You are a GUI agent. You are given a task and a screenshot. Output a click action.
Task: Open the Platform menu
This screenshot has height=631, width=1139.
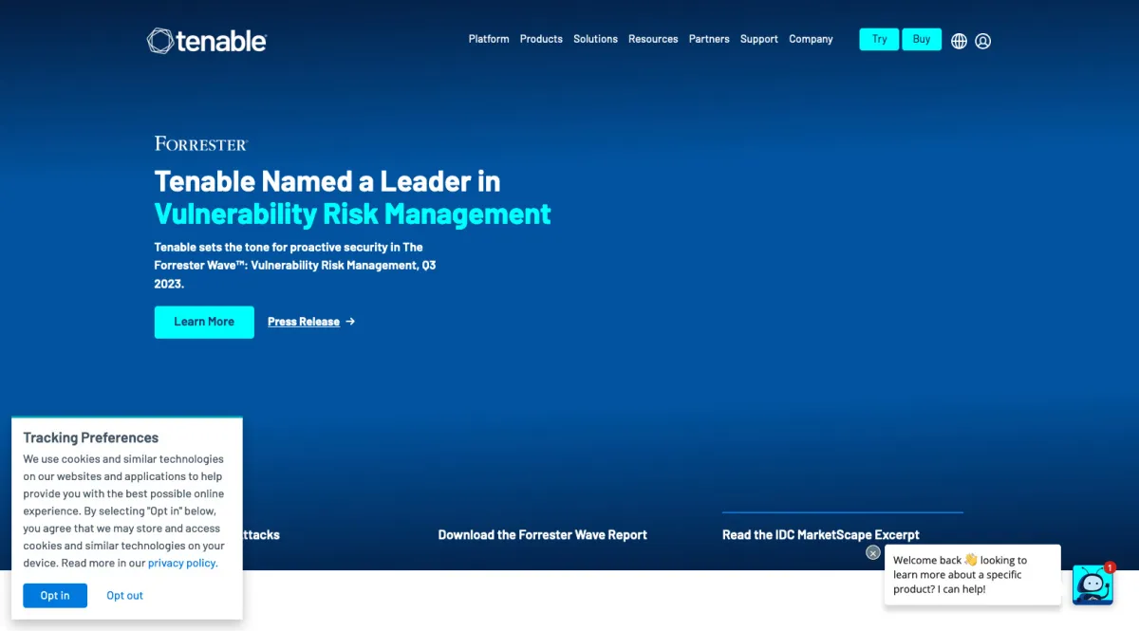[489, 39]
